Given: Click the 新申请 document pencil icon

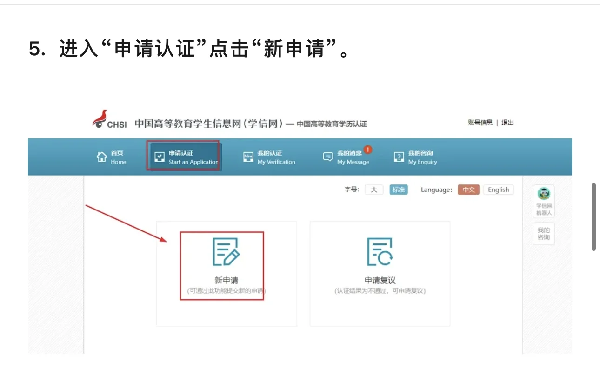Looking at the screenshot, I should pos(226,252).
